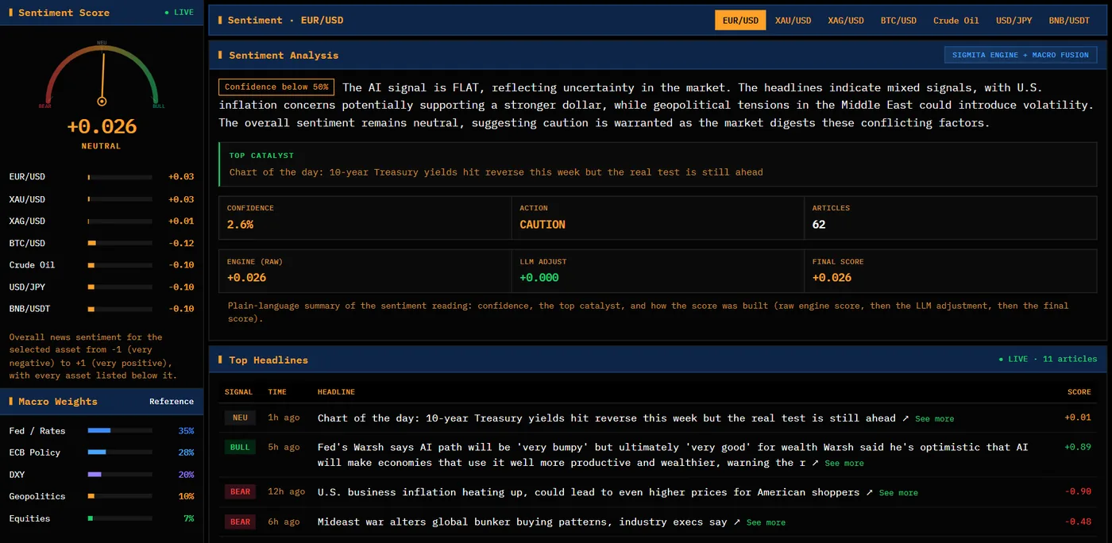Select EUR/USD row in sentiment list

pyautogui.click(x=102, y=177)
